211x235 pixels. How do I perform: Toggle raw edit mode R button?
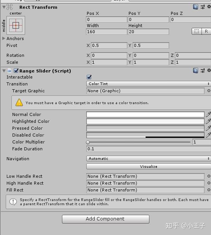click(206, 31)
